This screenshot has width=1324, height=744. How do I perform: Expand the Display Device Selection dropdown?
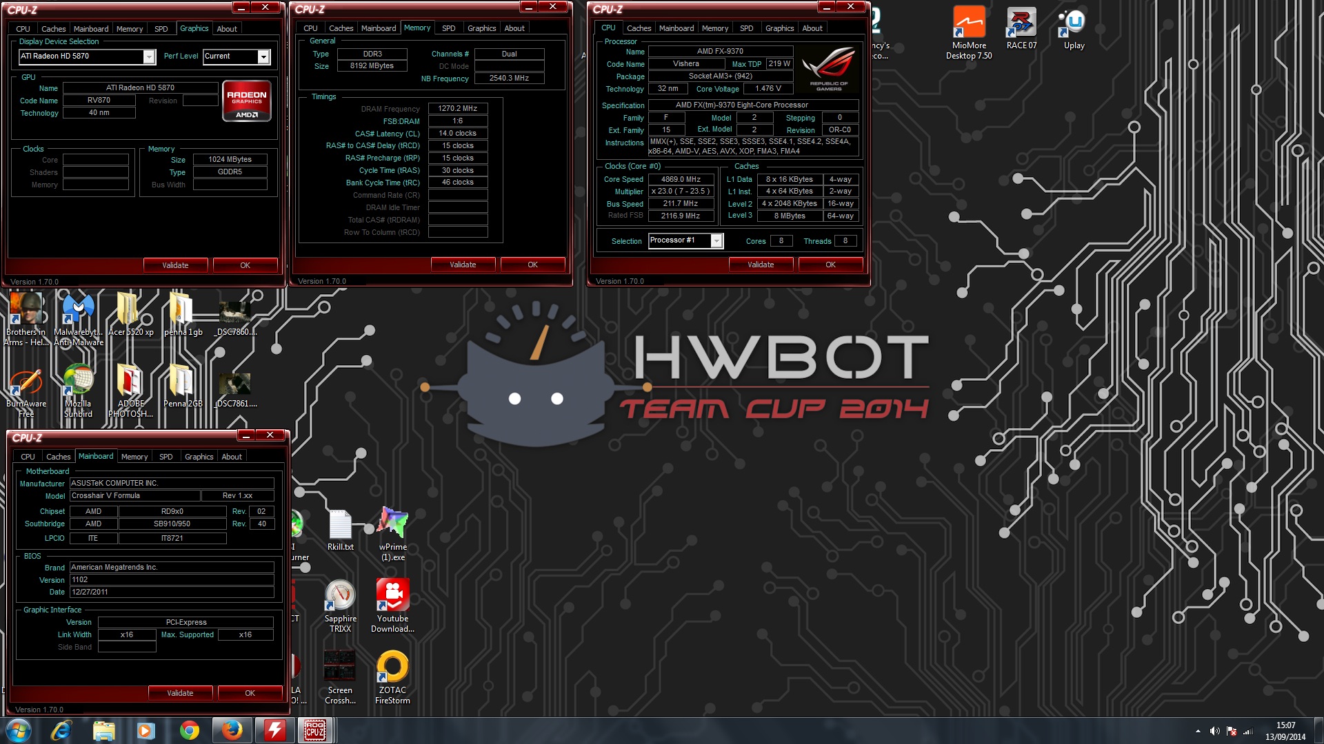tap(149, 56)
